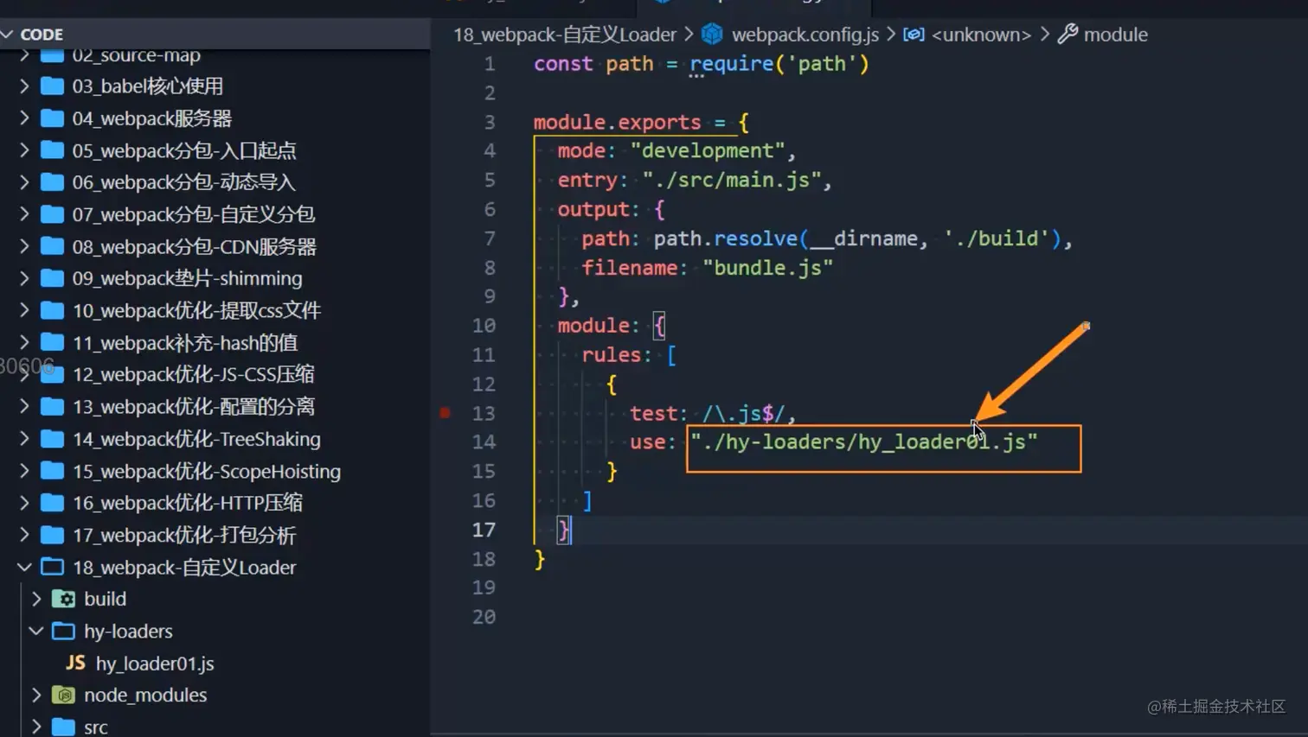Screen dimensions: 1308x737
Task: Open the hy_loader01.js file in the explorer
Action: tap(155, 663)
